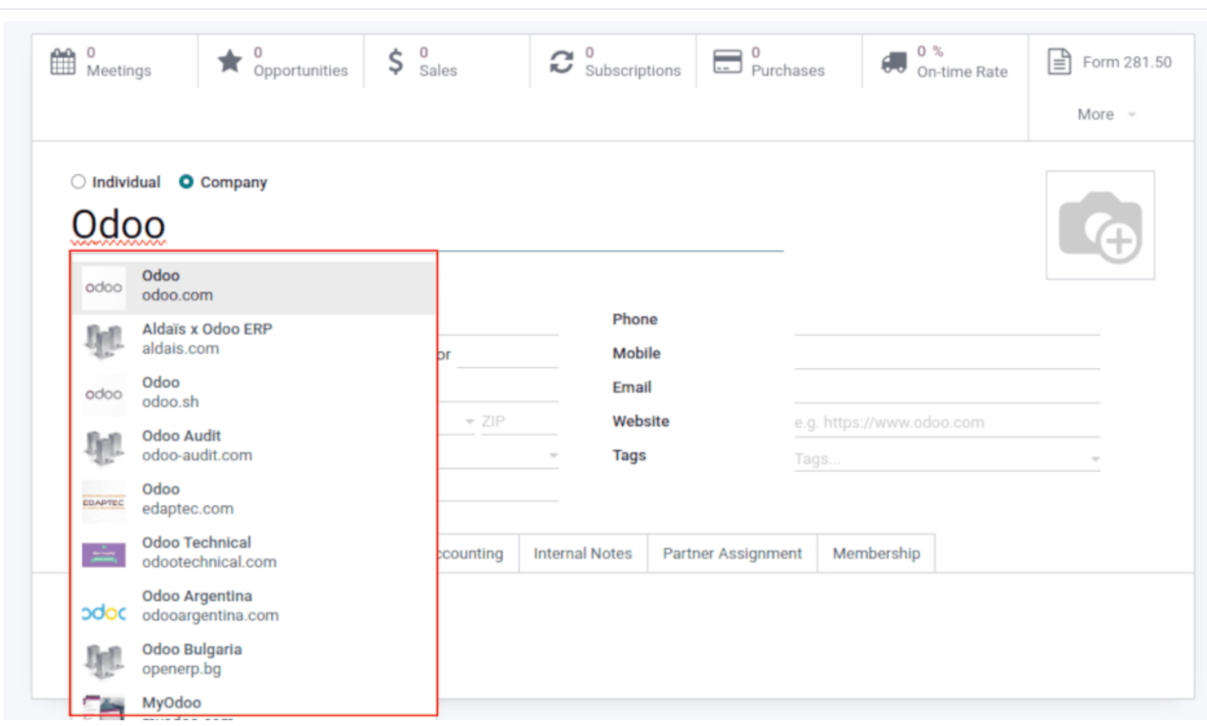This screenshot has height=726, width=1207.
Task: Open the dropdown arrow beside ZIP
Action: coord(469,421)
